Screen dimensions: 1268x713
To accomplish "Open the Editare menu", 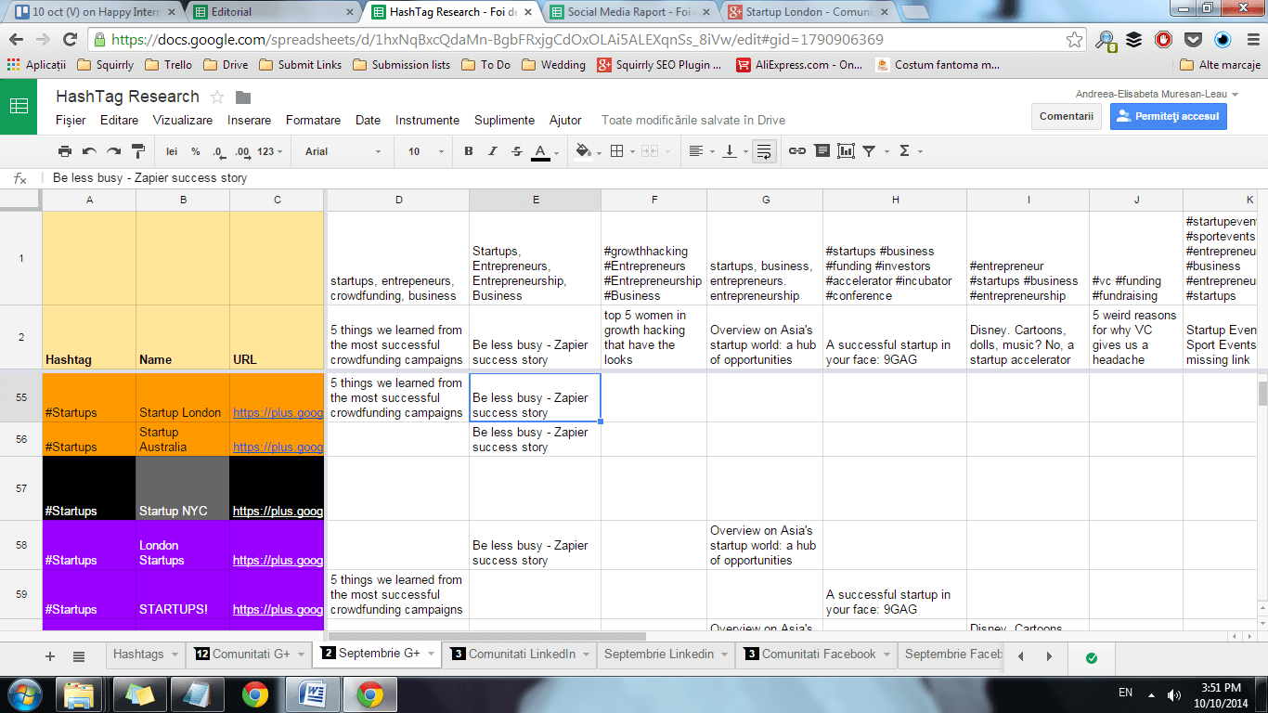I will coord(119,120).
